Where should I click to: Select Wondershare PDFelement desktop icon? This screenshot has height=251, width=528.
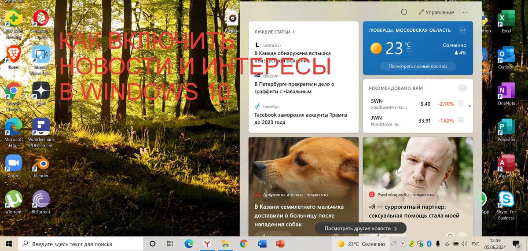tap(41, 133)
